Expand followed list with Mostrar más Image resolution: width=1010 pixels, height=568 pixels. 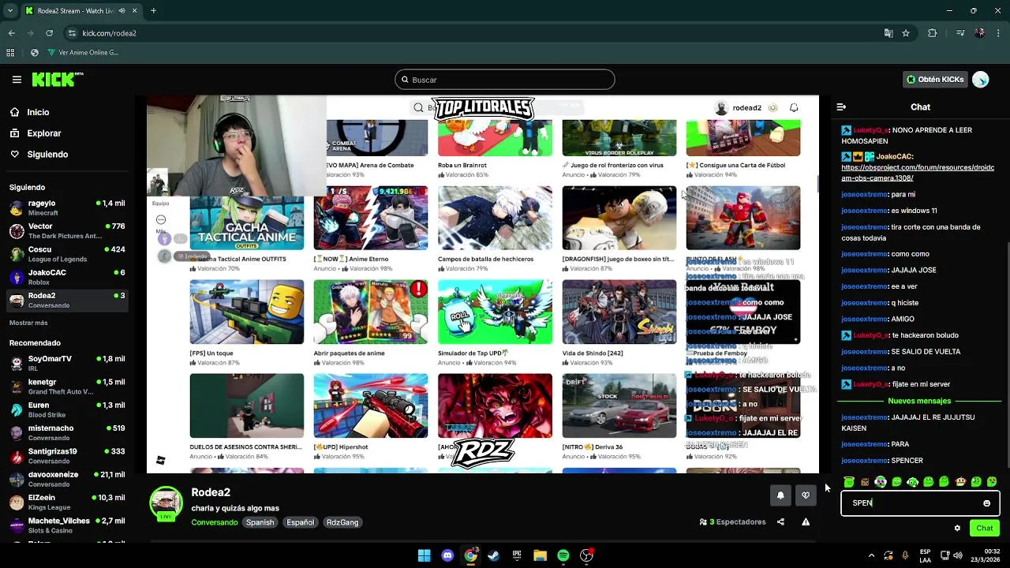point(28,323)
